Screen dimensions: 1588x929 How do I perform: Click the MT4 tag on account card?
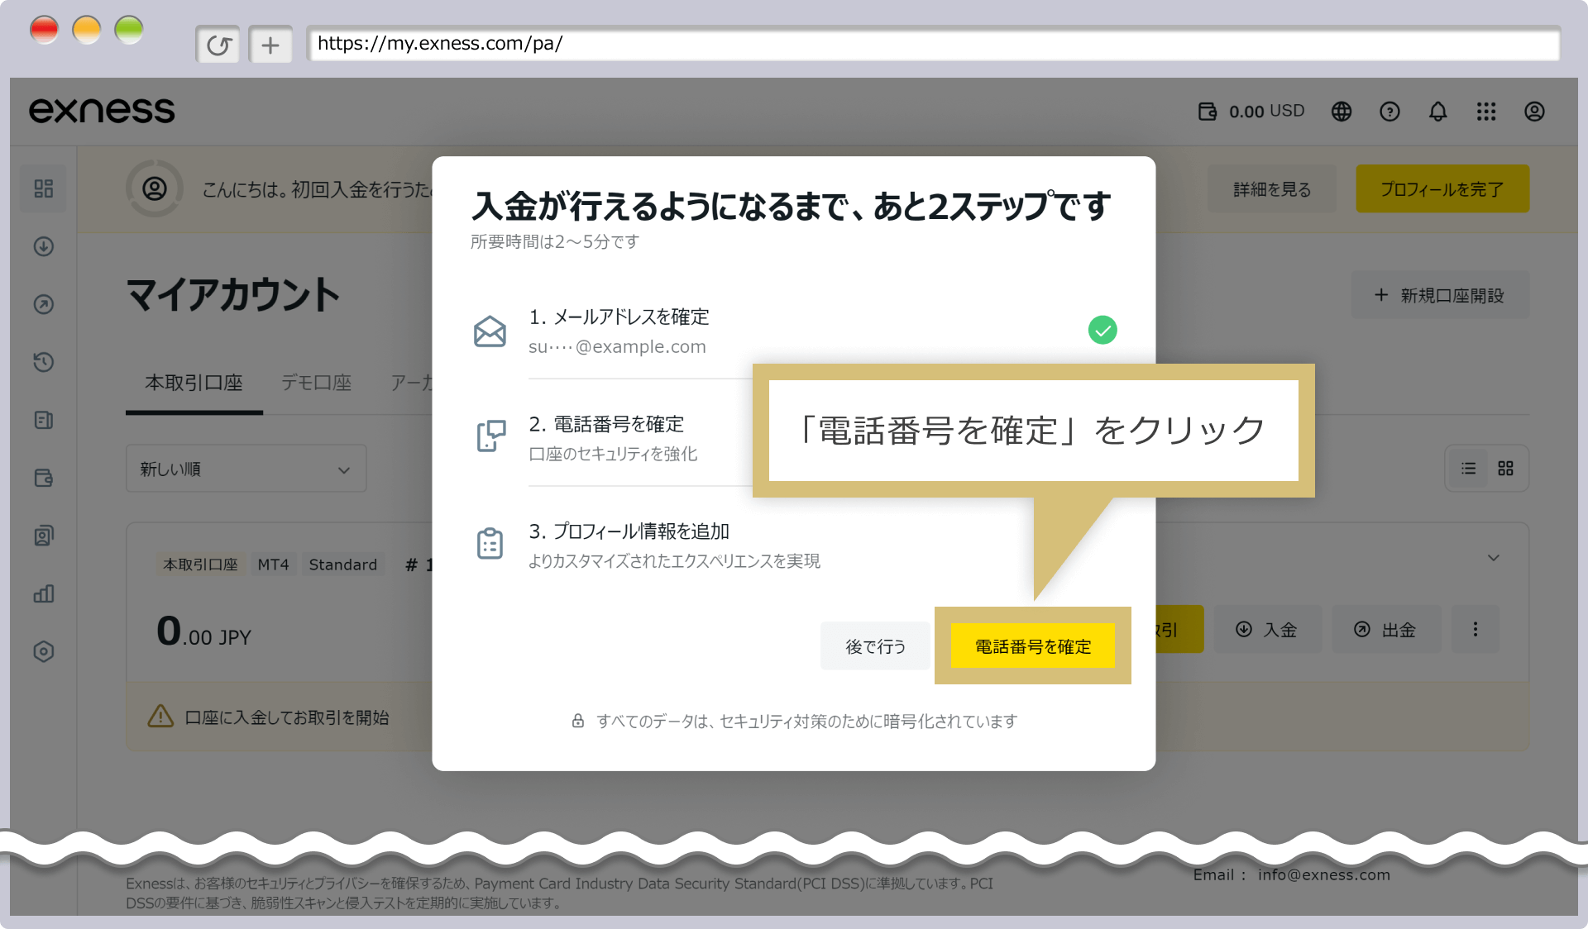[273, 565]
